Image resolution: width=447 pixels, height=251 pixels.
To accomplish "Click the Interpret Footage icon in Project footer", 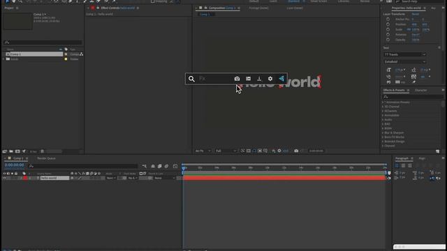I will pyautogui.click(x=5, y=151).
